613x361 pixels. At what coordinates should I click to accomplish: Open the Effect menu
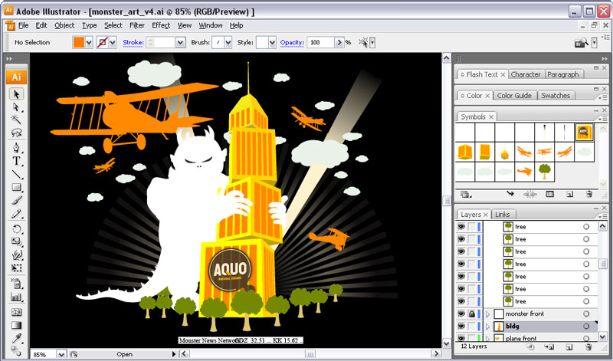point(161,25)
